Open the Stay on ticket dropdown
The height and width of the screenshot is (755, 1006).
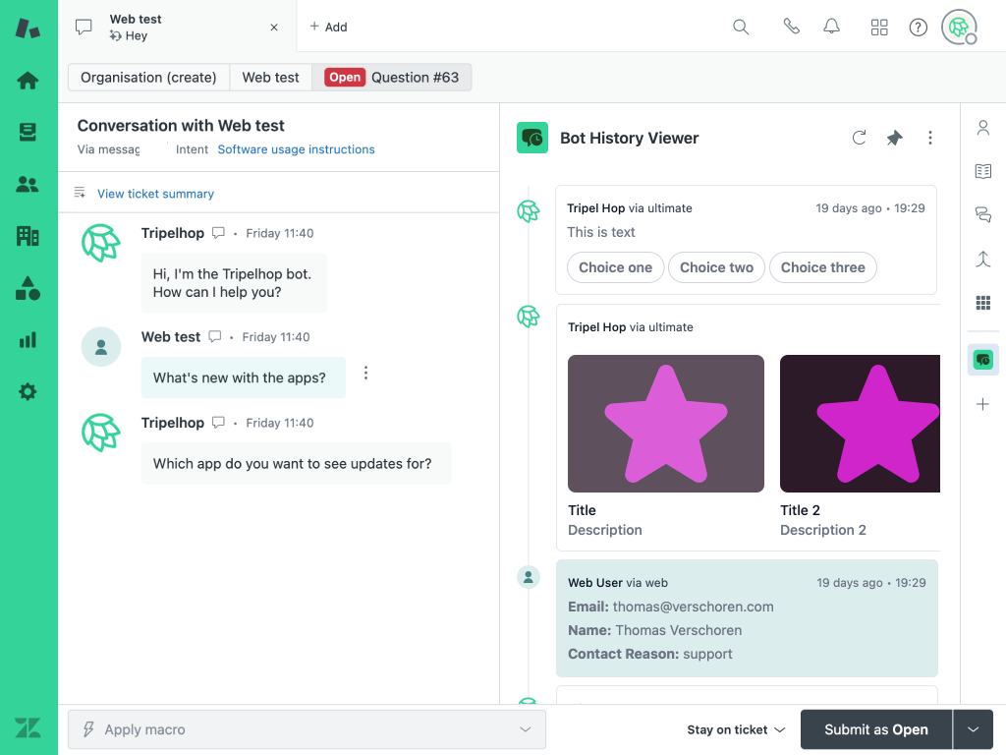(x=736, y=729)
